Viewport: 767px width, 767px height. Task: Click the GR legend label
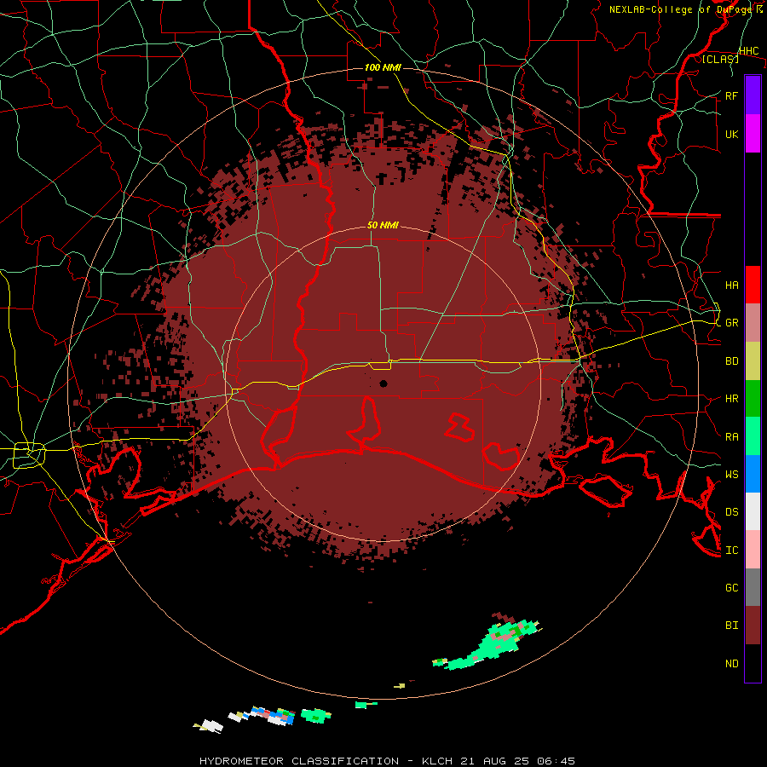(x=731, y=323)
